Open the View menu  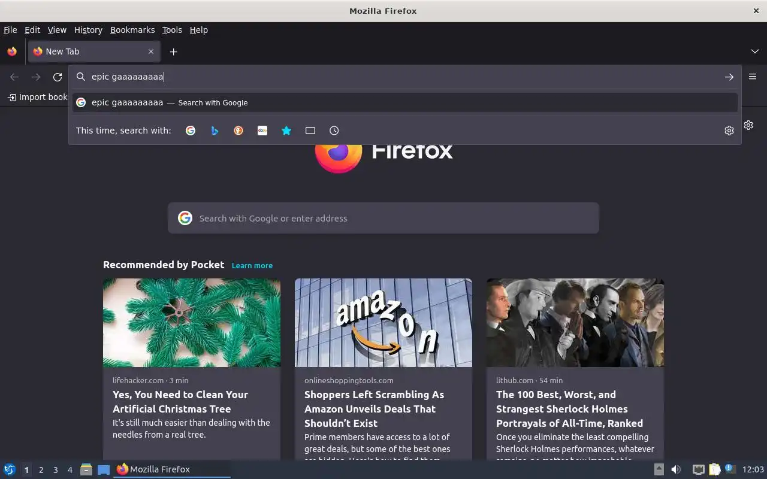tap(57, 30)
